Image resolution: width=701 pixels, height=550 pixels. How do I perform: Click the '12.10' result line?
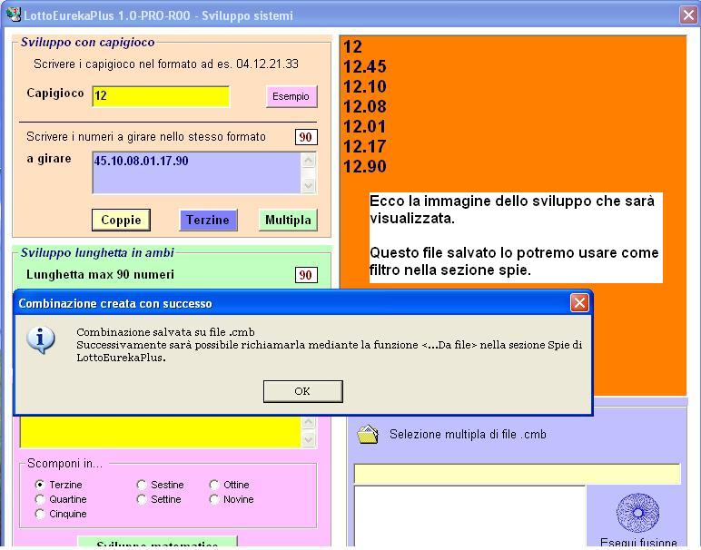click(364, 86)
